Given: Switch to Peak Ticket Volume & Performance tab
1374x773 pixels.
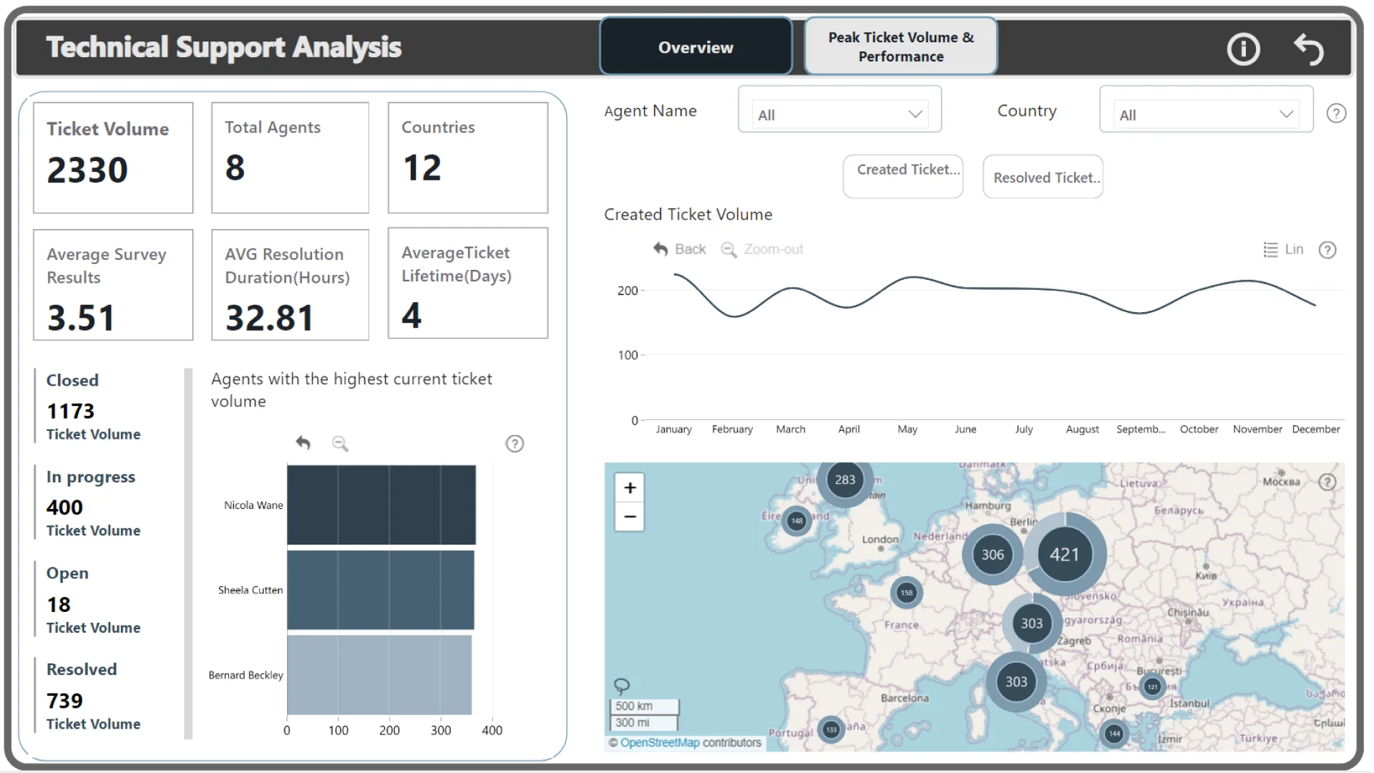Looking at the screenshot, I should [901, 47].
